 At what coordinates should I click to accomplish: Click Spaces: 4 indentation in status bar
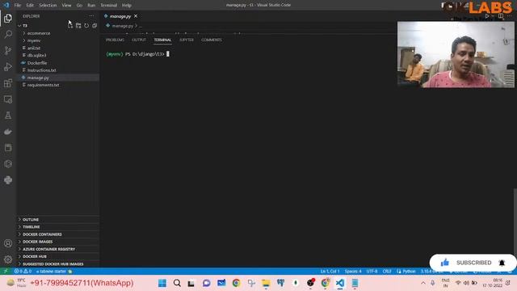coord(353,272)
